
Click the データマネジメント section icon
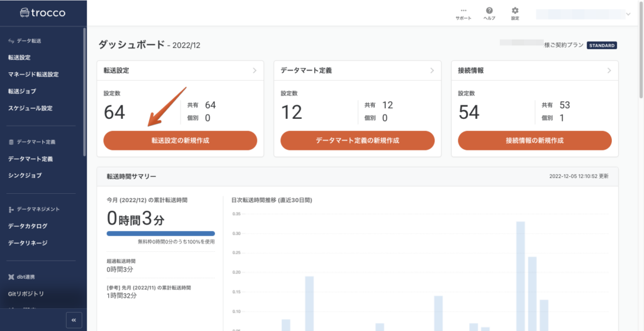[x=11, y=209]
